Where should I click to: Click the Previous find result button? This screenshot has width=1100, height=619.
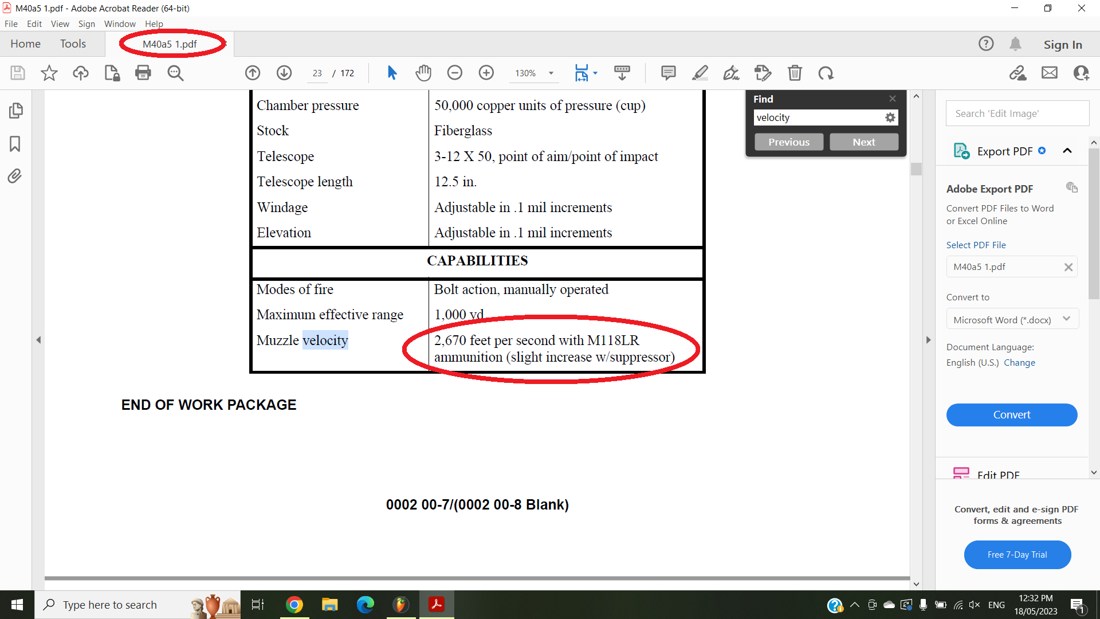pos(789,142)
